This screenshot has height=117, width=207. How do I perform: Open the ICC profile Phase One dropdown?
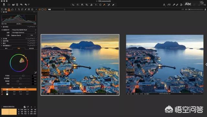point(24,30)
